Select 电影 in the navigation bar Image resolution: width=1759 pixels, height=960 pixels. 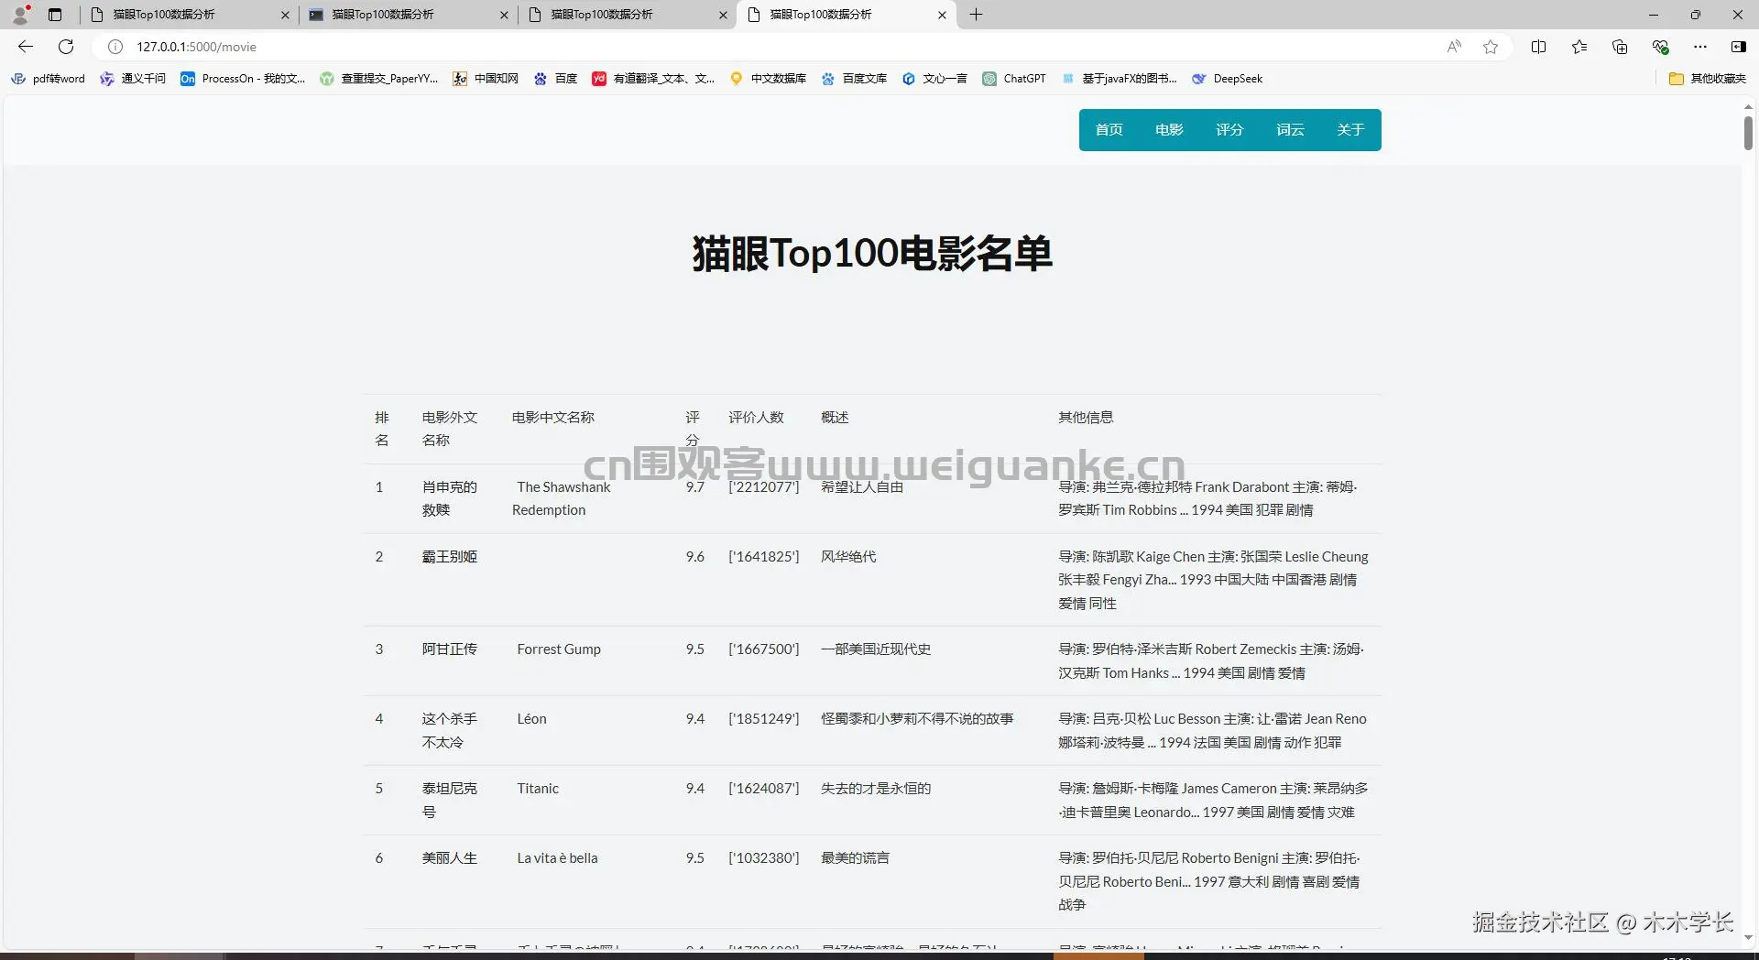tap(1169, 130)
